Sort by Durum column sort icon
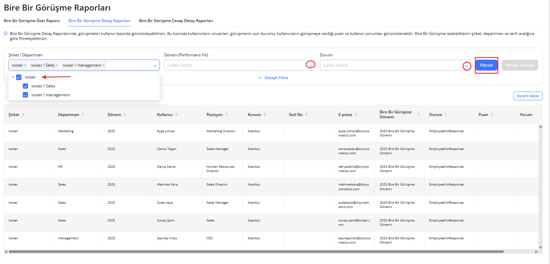550x264 pixels. pyautogui.click(x=446, y=115)
